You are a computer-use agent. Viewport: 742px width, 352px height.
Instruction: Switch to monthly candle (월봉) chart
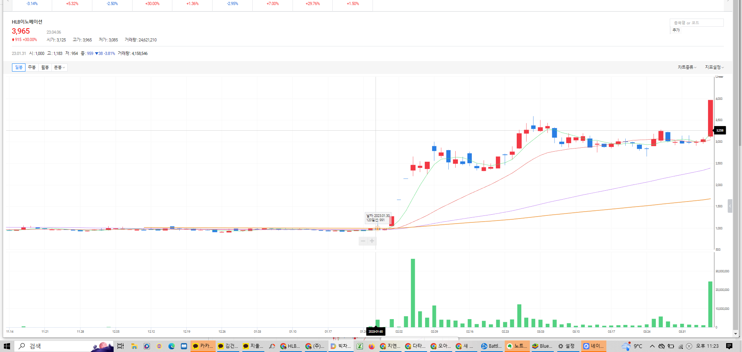coord(45,67)
